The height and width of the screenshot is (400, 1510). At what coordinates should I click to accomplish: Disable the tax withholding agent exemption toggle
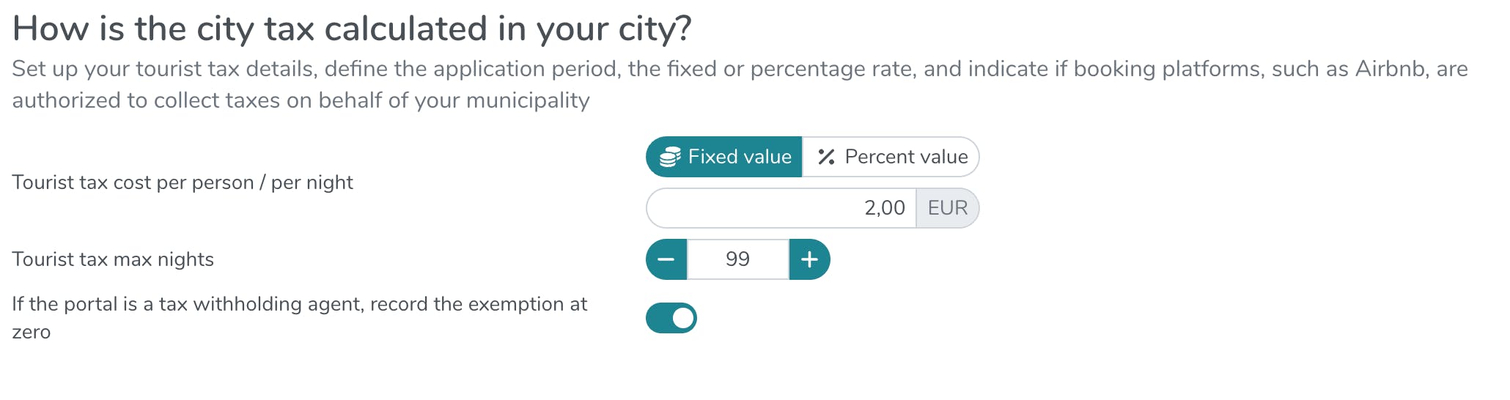[671, 318]
